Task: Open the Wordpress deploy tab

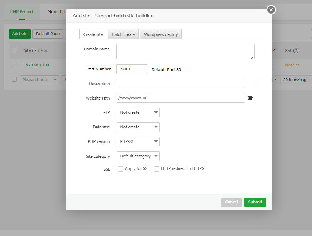Action: [161, 34]
